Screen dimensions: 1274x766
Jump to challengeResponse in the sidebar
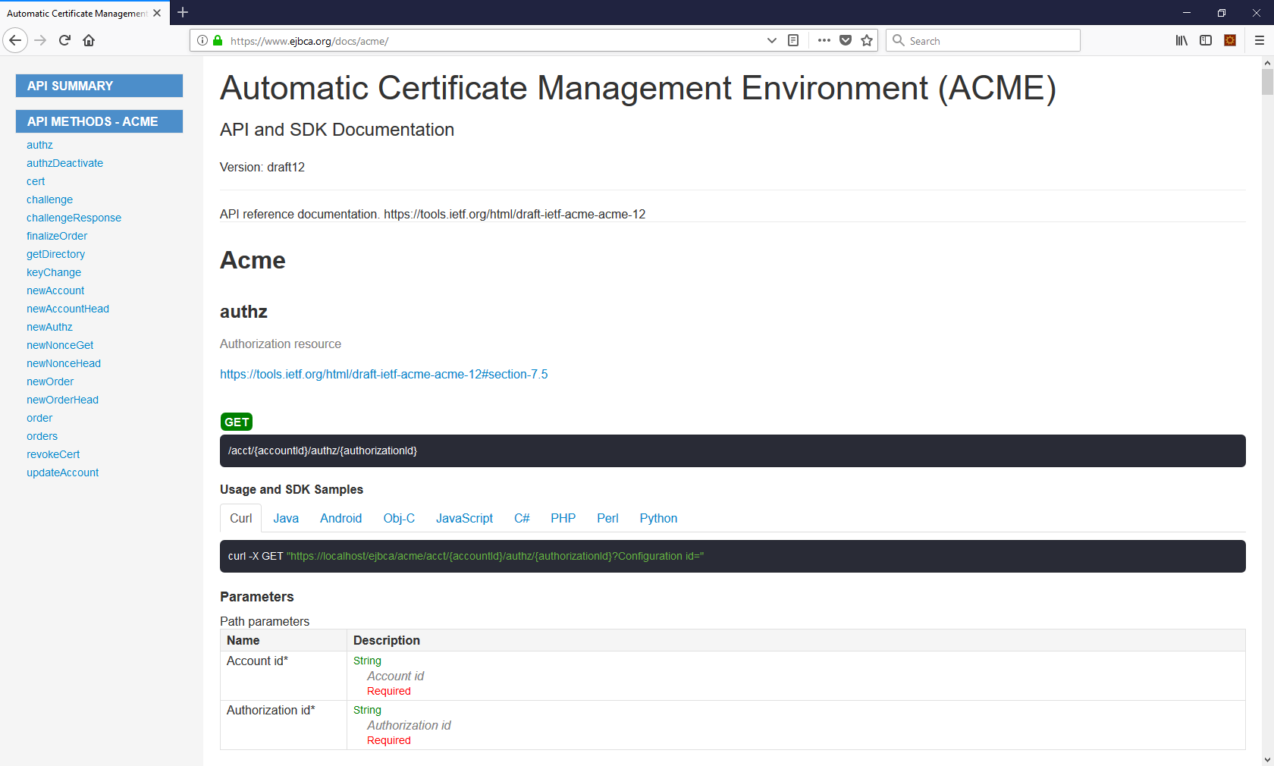74,218
